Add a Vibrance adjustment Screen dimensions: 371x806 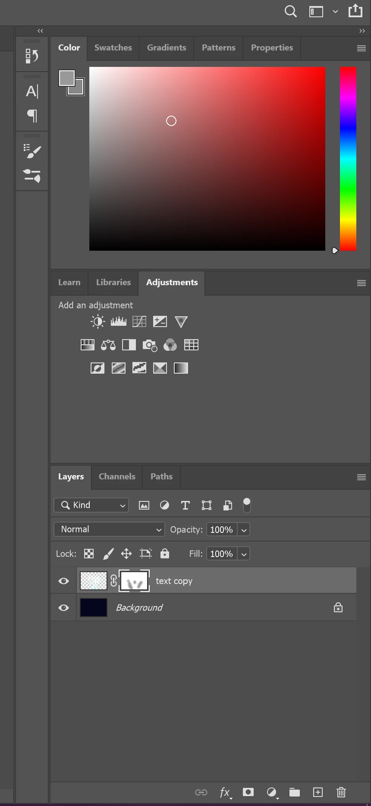[x=181, y=321]
